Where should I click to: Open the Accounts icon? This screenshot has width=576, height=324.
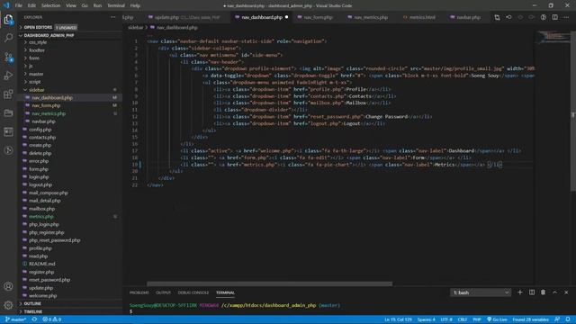point(8,286)
